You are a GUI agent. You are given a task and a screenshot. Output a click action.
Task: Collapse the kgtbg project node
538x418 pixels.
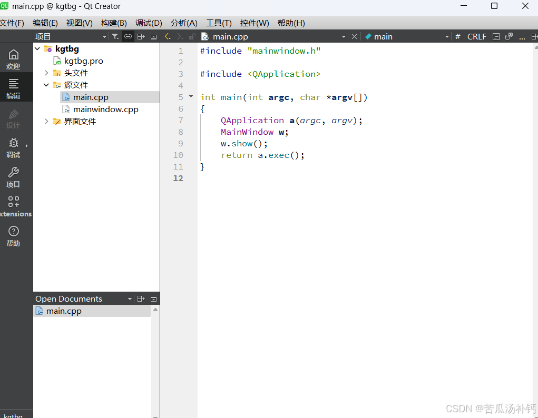tap(38, 48)
